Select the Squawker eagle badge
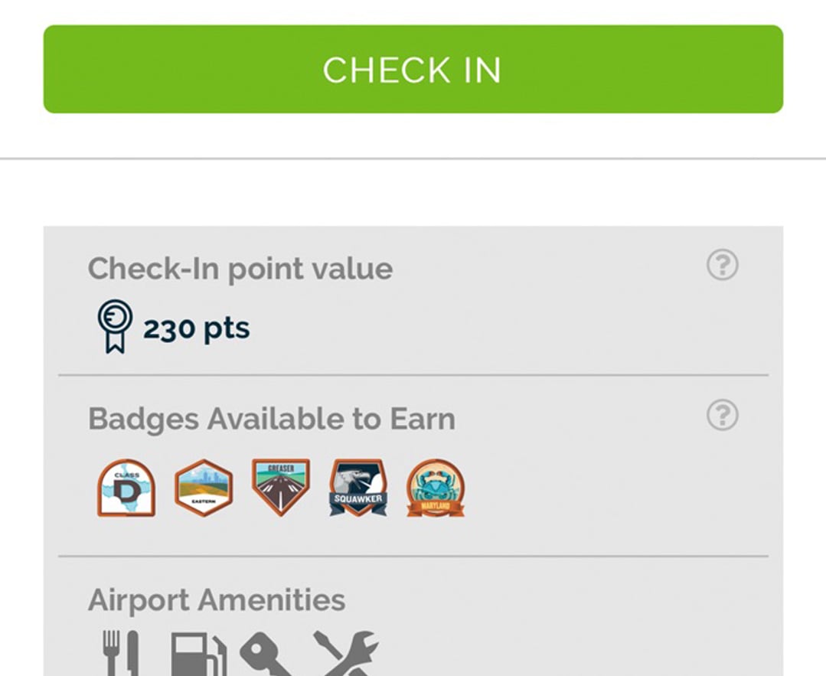Screen dimensions: 826x676 tap(358, 488)
